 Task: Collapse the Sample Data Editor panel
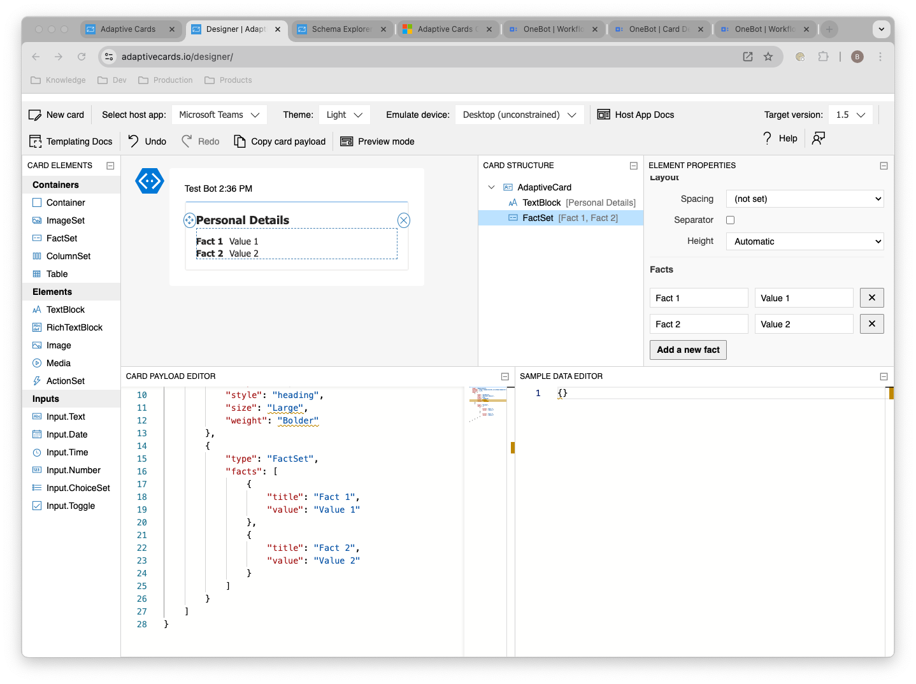pos(884,376)
